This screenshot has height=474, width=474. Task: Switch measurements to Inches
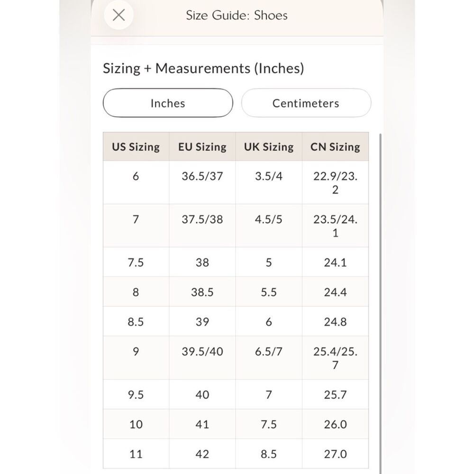[x=168, y=103]
